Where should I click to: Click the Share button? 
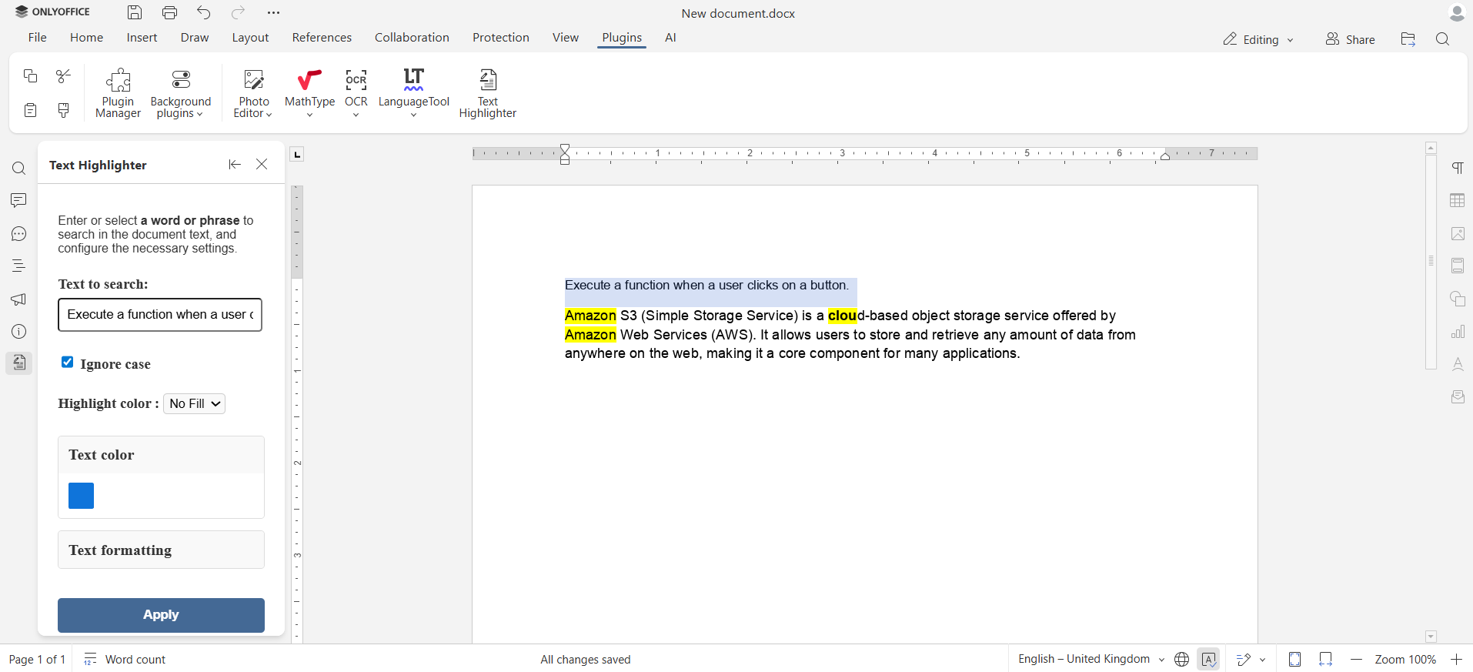click(1350, 39)
